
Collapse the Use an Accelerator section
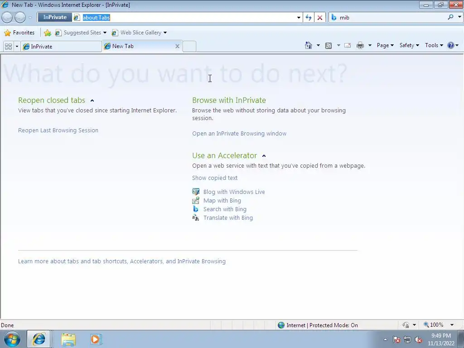(264, 156)
